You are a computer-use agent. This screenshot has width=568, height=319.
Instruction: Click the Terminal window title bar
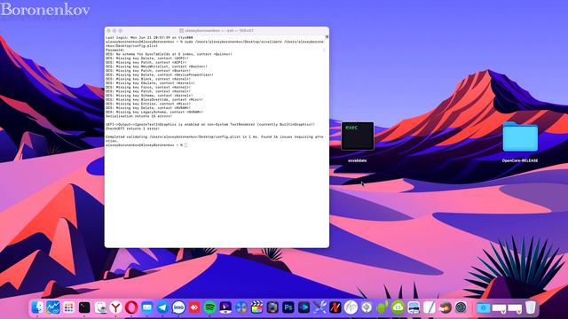click(217, 31)
